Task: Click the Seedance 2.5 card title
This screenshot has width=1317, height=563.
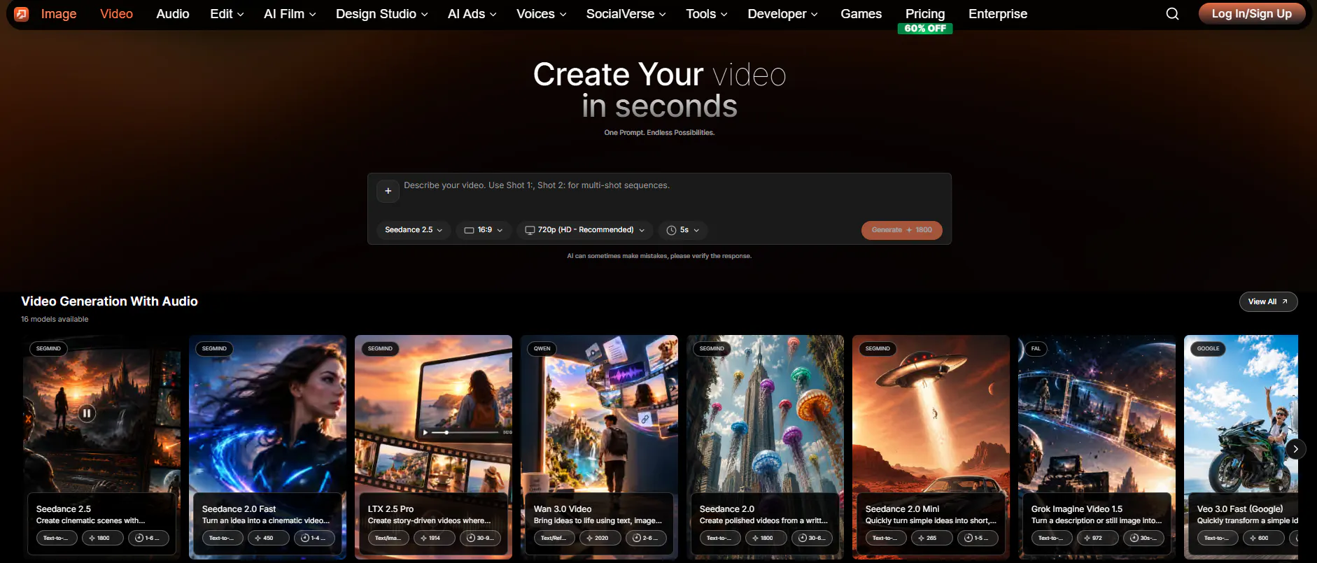Action: point(64,509)
